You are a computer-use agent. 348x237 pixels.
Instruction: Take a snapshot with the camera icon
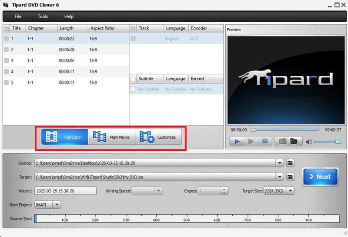coord(282,141)
